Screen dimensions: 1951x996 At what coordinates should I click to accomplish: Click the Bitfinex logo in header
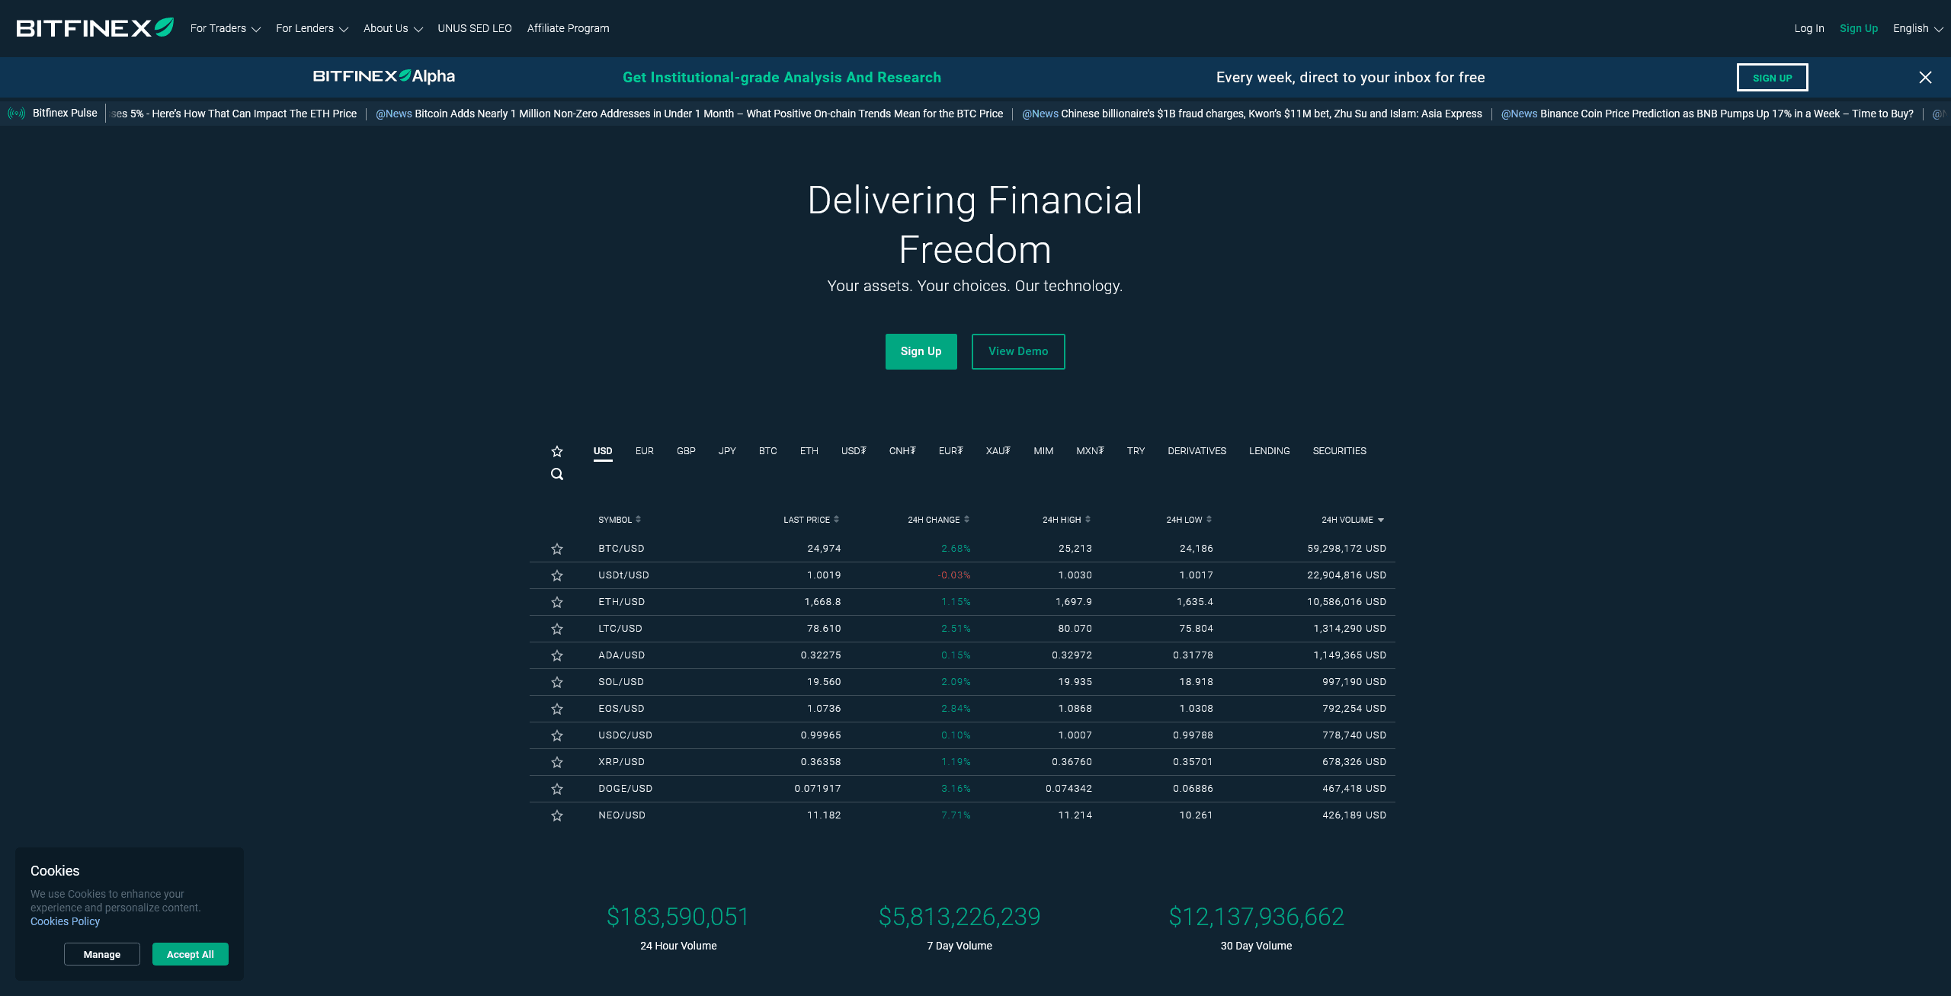[95, 28]
